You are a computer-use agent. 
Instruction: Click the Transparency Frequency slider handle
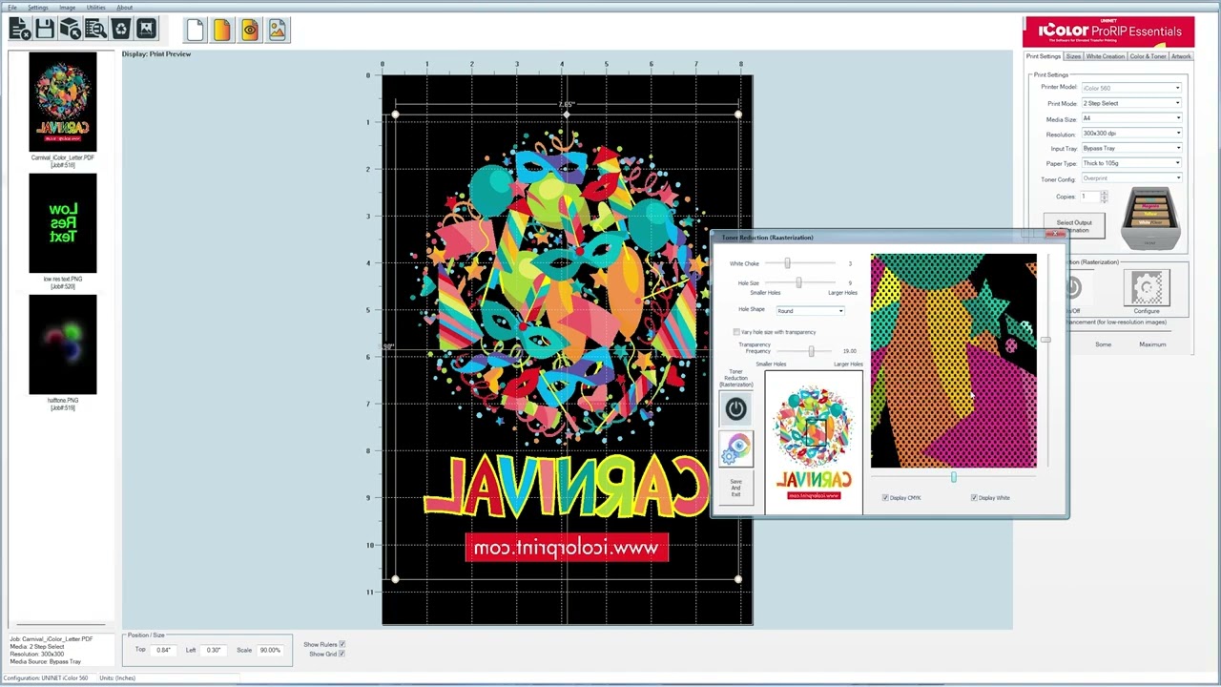tap(811, 351)
